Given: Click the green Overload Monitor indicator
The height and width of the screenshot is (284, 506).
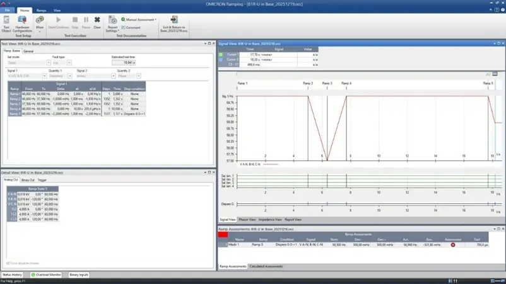Looking at the screenshot, I should click(33, 275).
